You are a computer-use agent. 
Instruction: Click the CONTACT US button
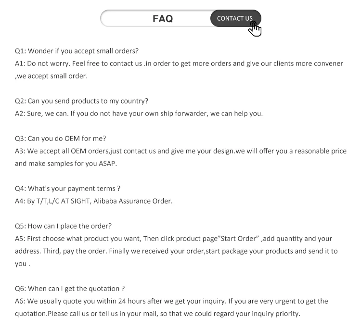pyautogui.click(x=235, y=18)
